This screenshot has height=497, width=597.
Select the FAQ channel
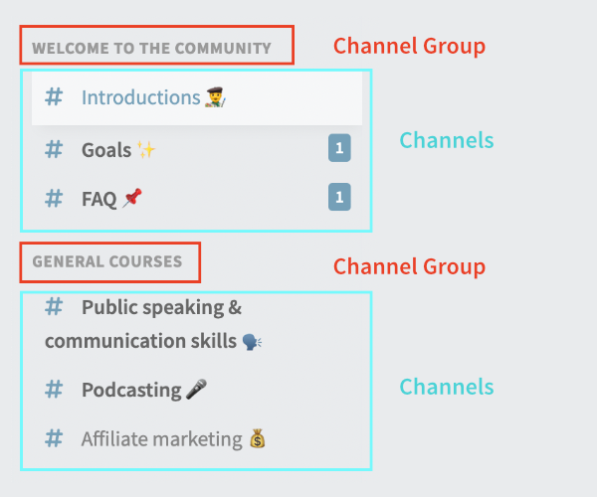pos(197,199)
